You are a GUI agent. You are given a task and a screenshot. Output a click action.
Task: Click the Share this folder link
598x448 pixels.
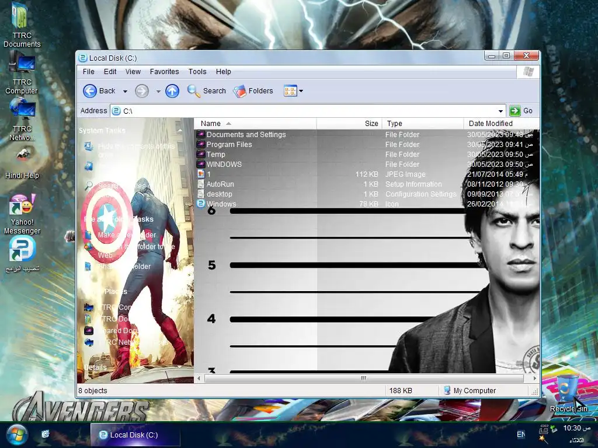[x=124, y=266]
